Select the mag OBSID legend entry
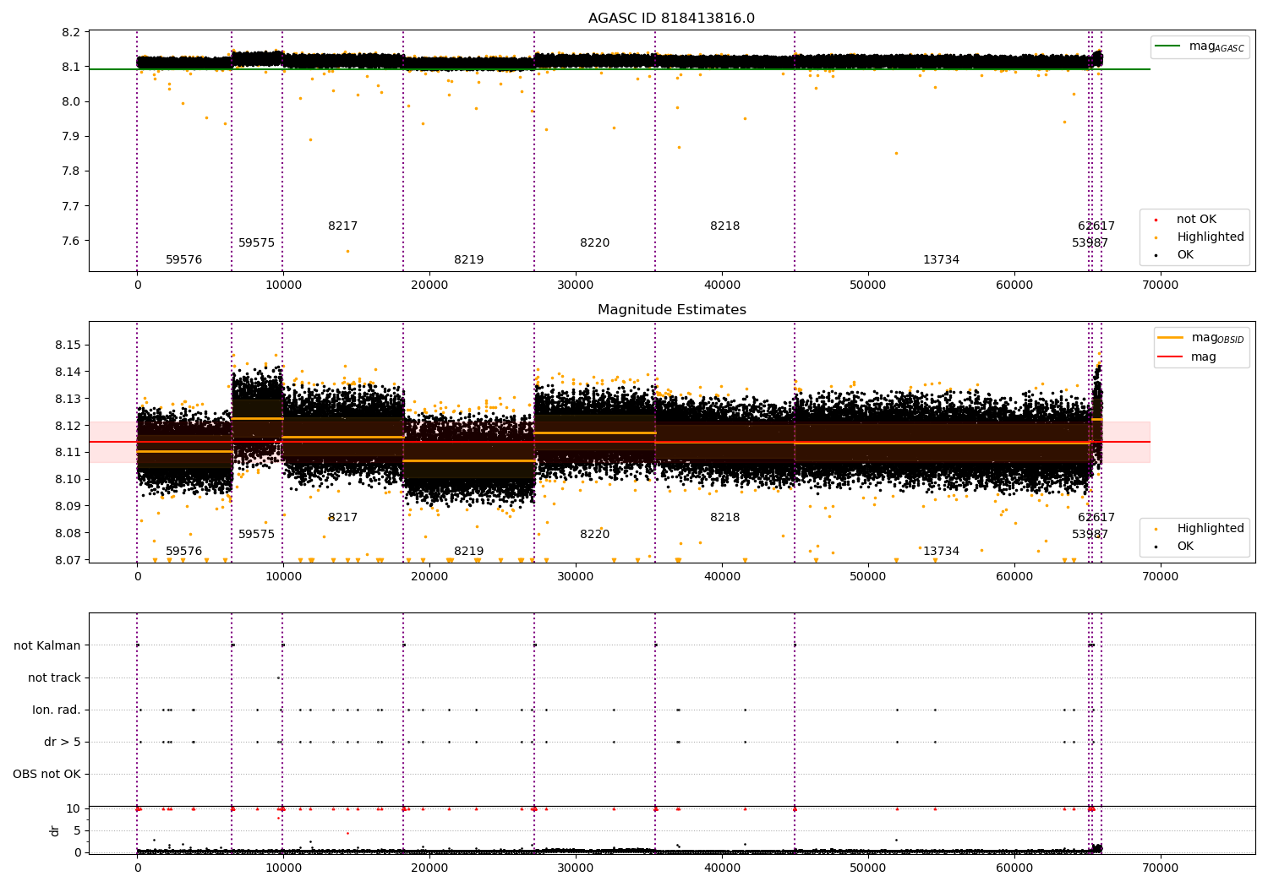The width and height of the screenshot is (1268, 887). click(x=1202, y=338)
